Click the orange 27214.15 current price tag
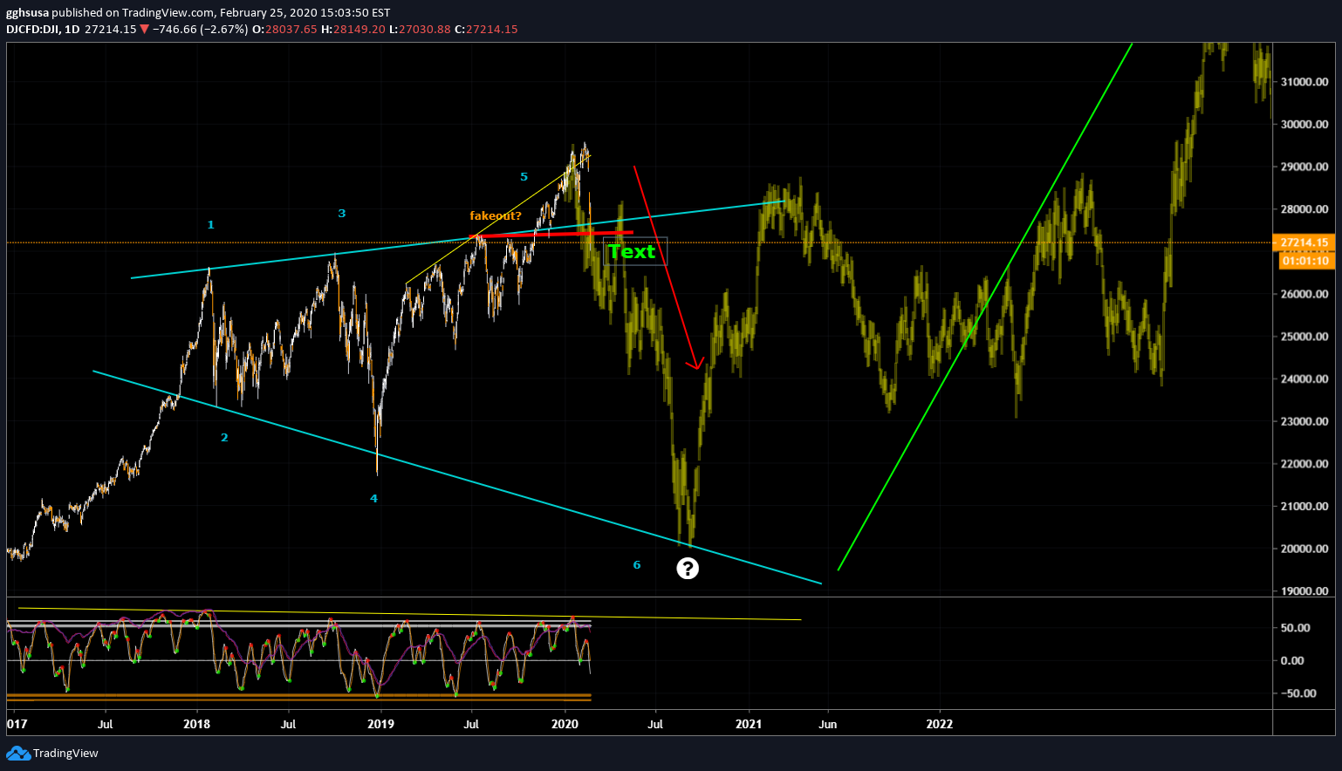The width and height of the screenshot is (1342, 771). click(1304, 242)
